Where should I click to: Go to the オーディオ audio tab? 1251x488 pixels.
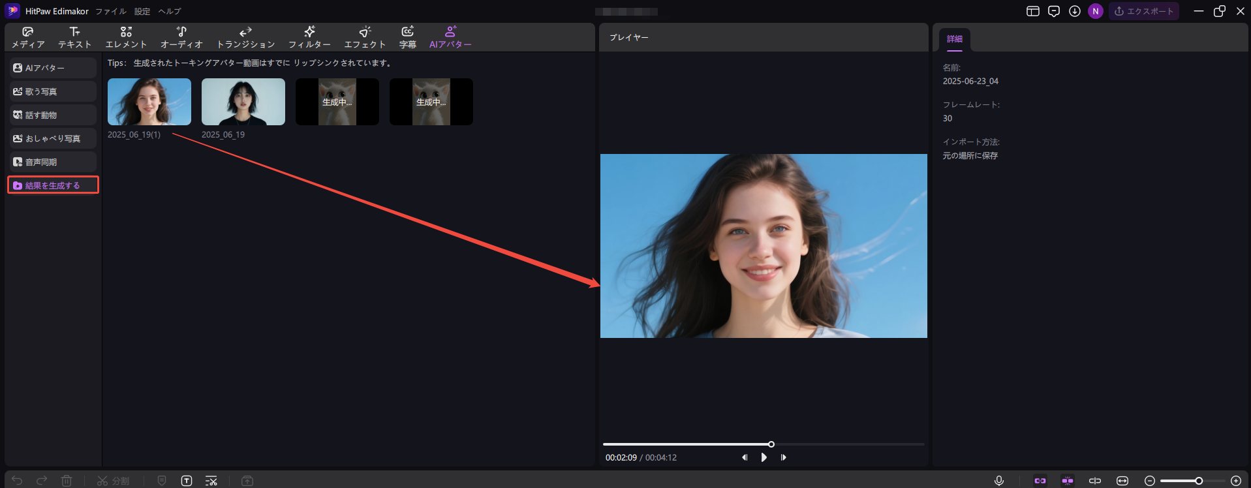click(181, 38)
